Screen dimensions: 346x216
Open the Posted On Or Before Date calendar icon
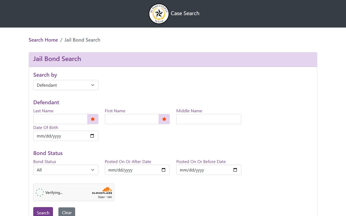[x=235, y=170]
